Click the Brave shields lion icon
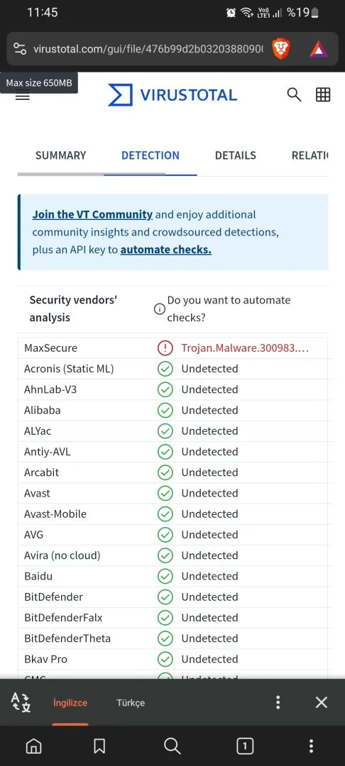This screenshot has height=766, width=345. 280,50
